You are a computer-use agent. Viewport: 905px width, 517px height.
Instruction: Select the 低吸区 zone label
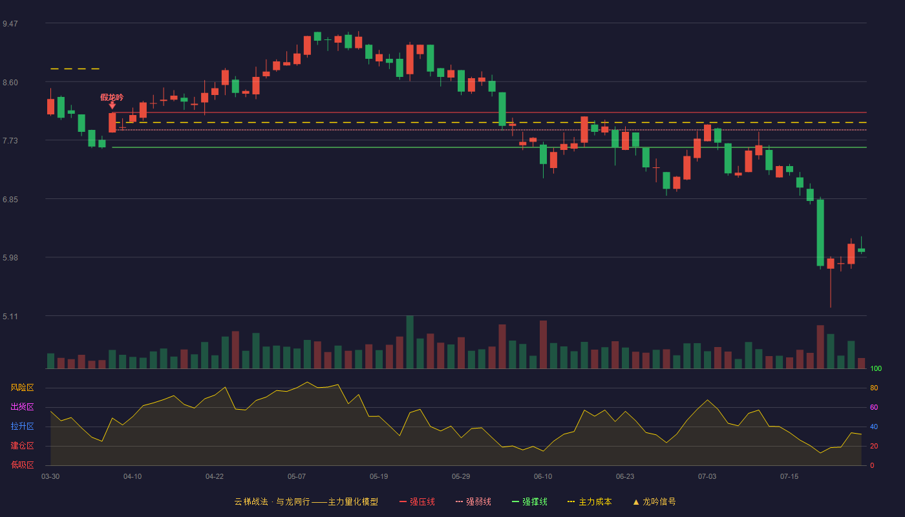pyautogui.click(x=22, y=465)
